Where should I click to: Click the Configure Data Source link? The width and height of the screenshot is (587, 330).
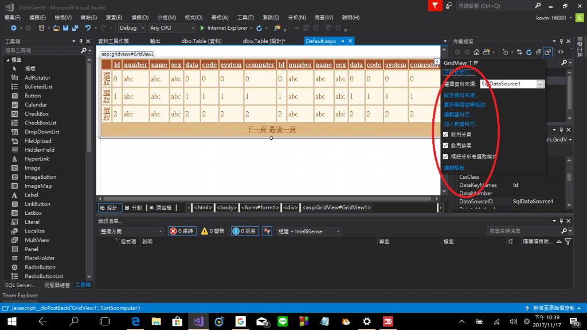(461, 96)
